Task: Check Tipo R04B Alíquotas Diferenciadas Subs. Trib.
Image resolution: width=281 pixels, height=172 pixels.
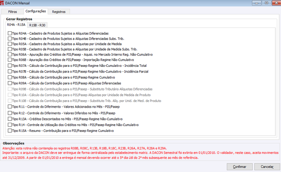Action: coord(10,39)
